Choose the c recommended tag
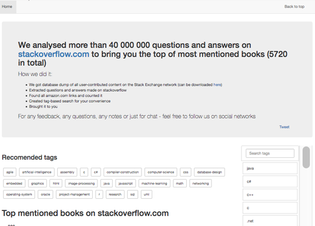The width and height of the screenshot is (315, 226). point(84,172)
